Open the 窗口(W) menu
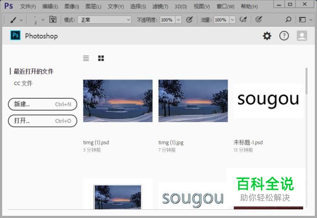Viewport: 317px width, 218px height. (x=225, y=6)
